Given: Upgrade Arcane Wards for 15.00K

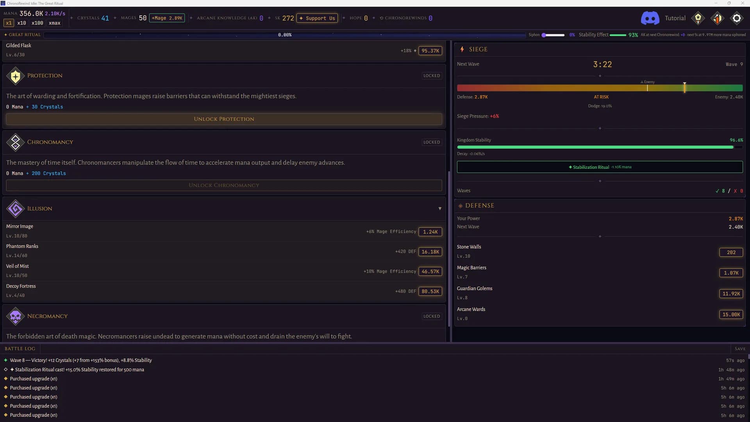Looking at the screenshot, I should pyautogui.click(x=731, y=315).
